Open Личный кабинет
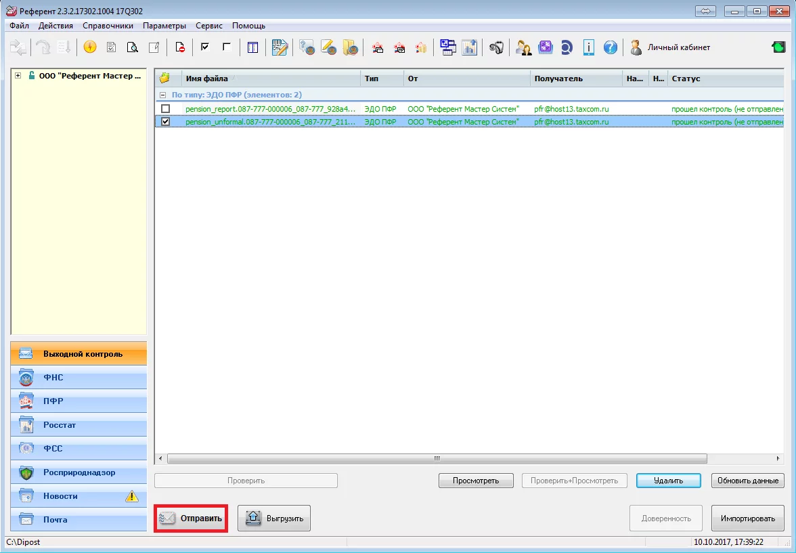 click(x=670, y=48)
